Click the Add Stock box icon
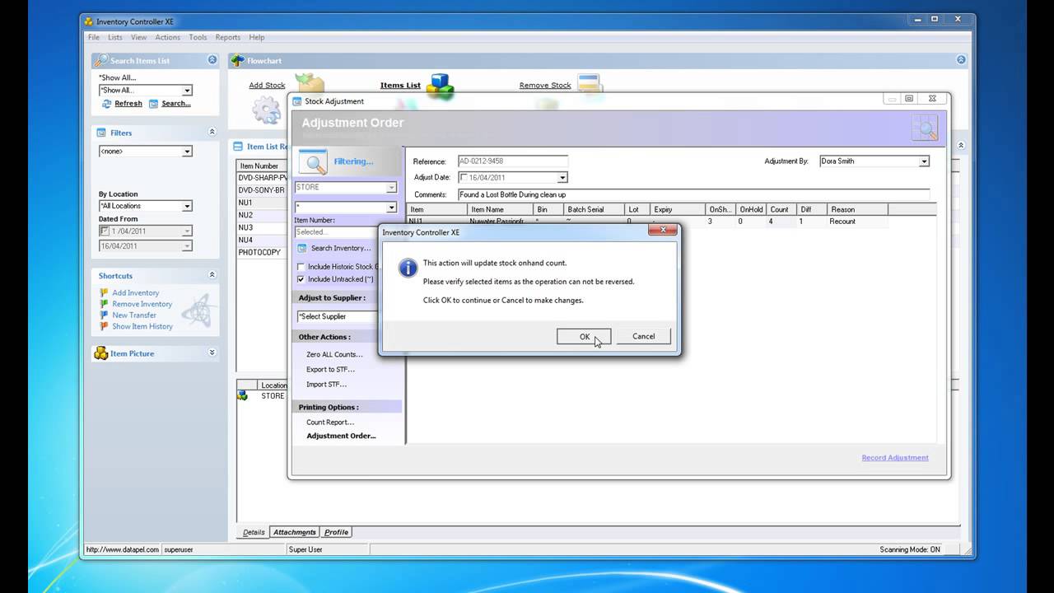 [310, 83]
